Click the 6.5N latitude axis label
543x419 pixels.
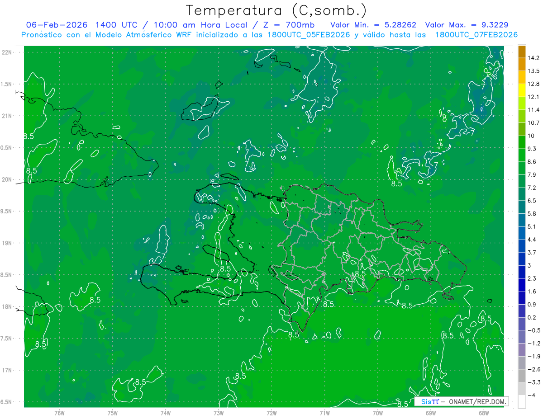(x=6, y=402)
